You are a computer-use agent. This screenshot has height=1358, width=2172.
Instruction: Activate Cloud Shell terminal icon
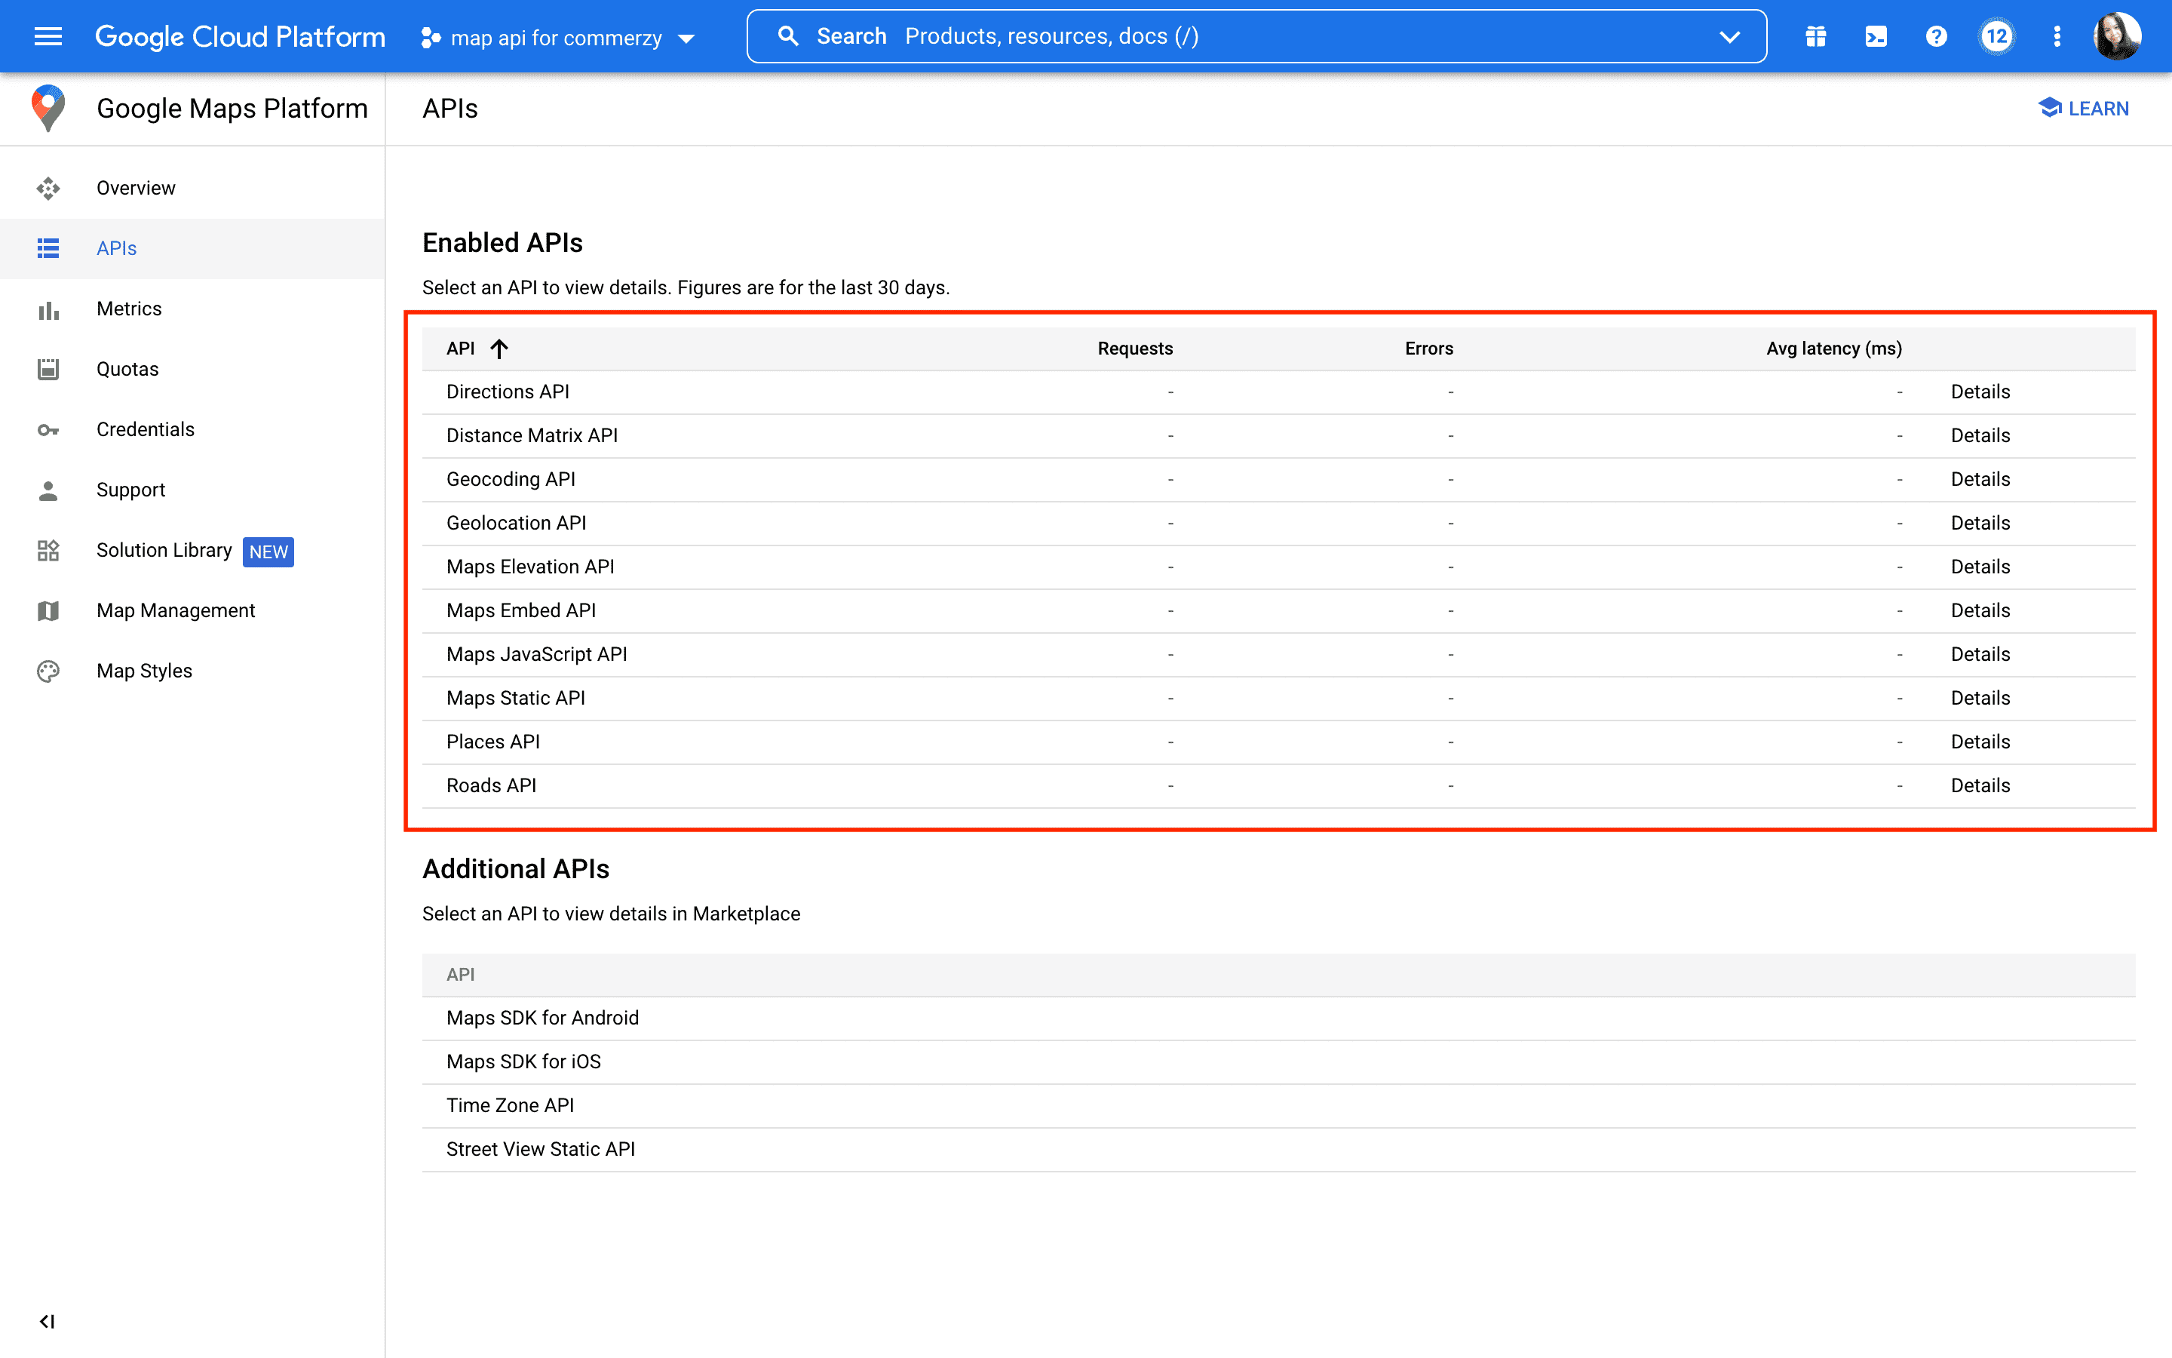[1876, 37]
